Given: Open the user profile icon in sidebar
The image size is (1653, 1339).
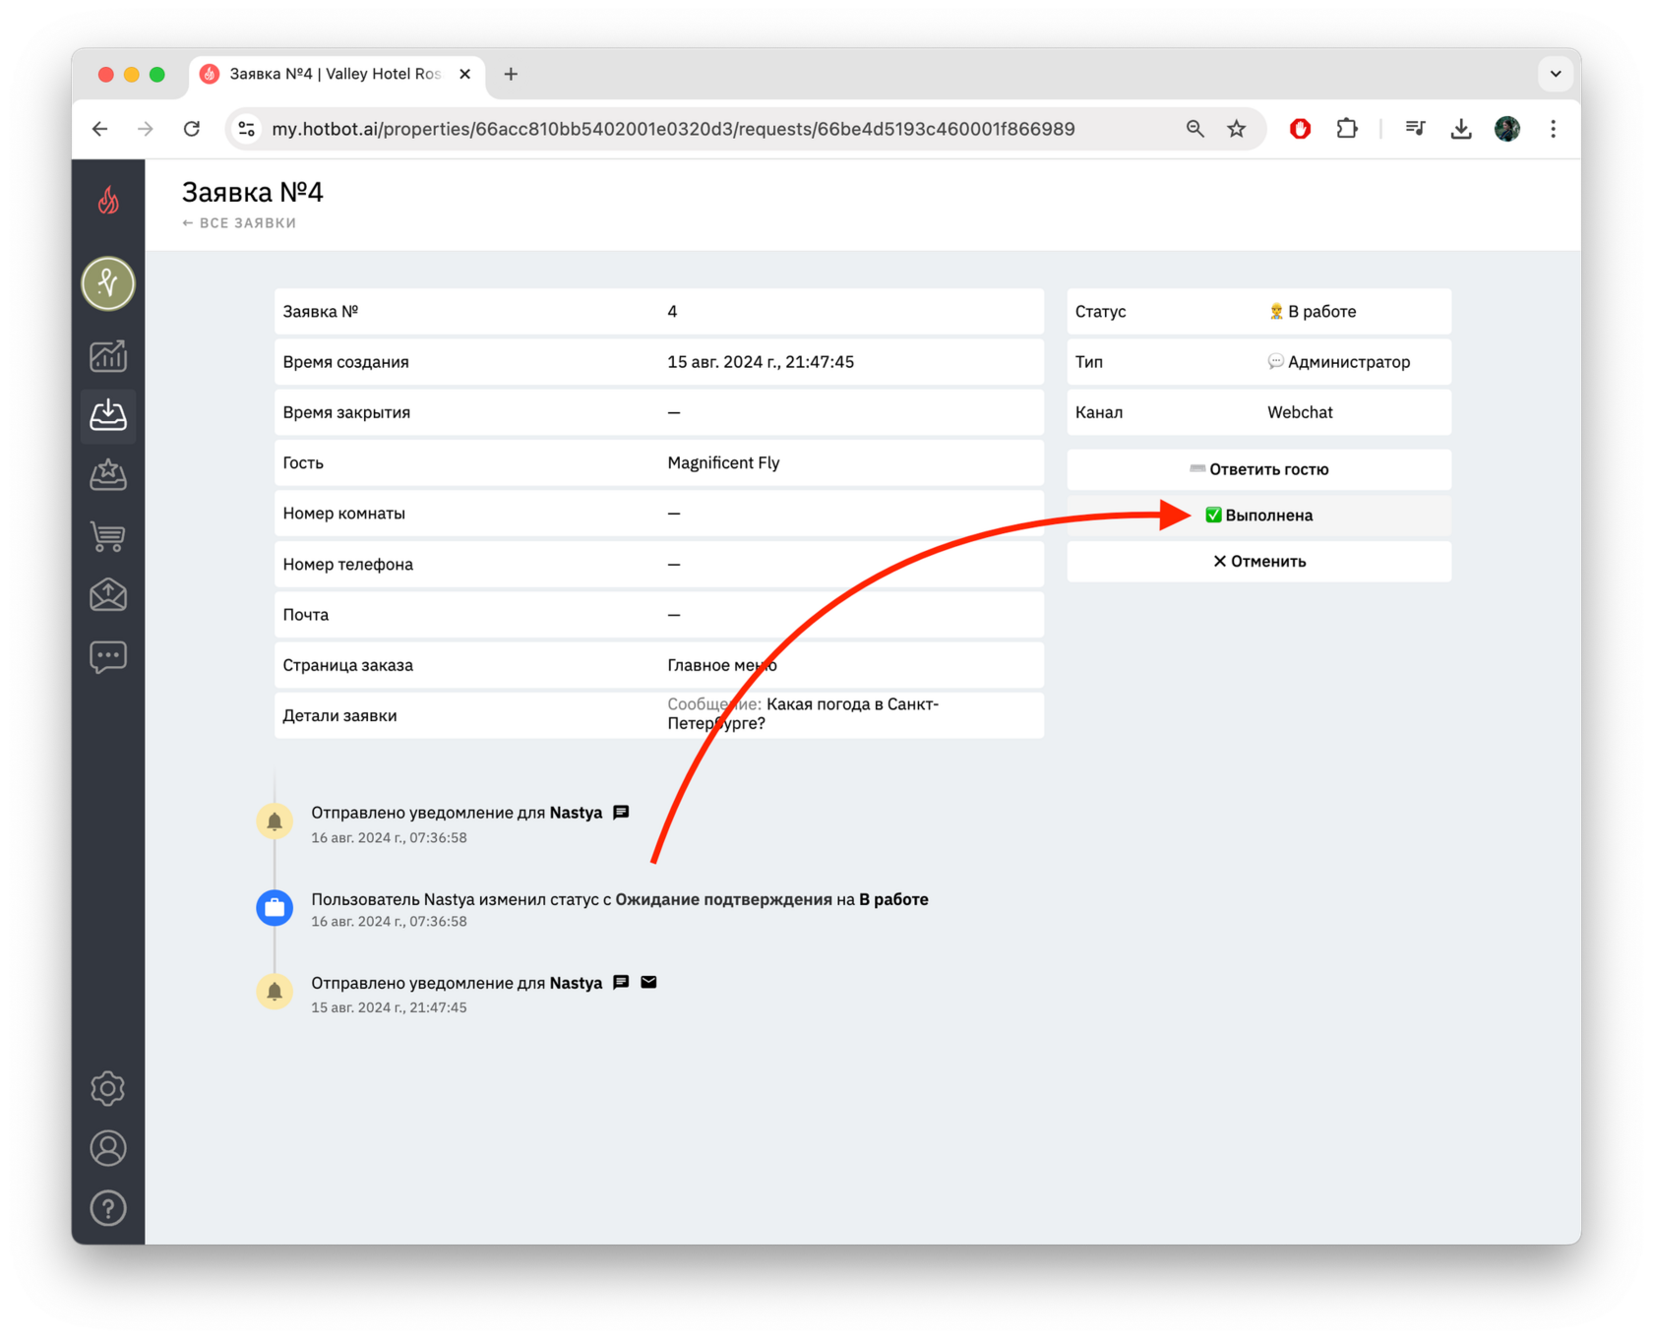Looking at the screenshot, I should [108, 1148].
